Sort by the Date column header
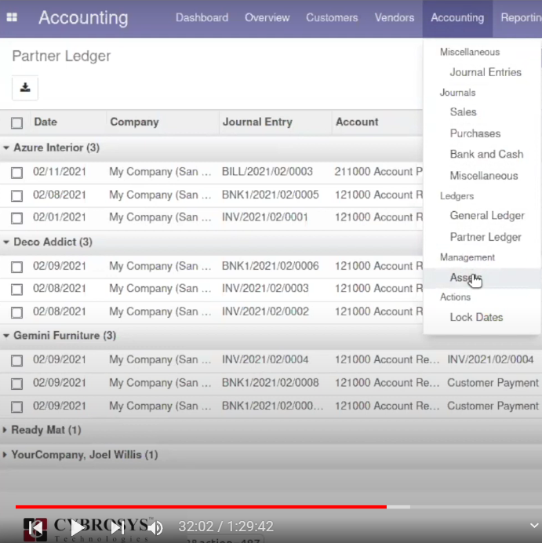Image resolution: width=542 pixels, height=543 pixels. (45, 122)
